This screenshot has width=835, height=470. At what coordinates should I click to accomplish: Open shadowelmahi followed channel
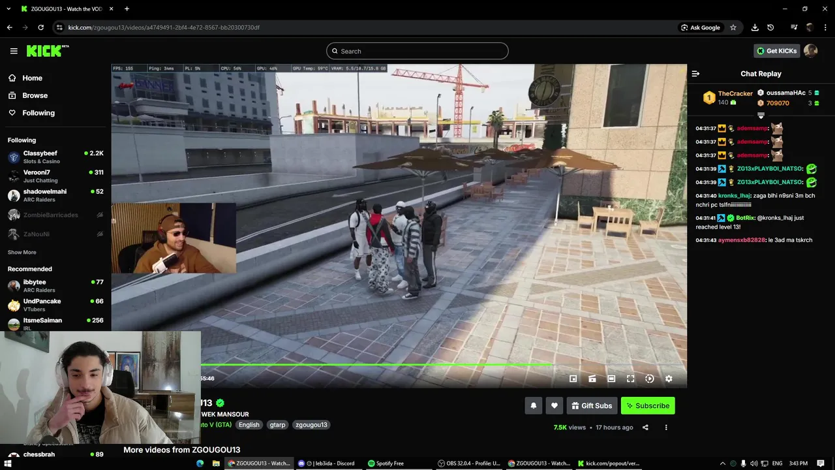[x=55, y=195]
